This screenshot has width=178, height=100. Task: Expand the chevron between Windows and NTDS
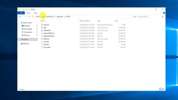click(65, 17)
